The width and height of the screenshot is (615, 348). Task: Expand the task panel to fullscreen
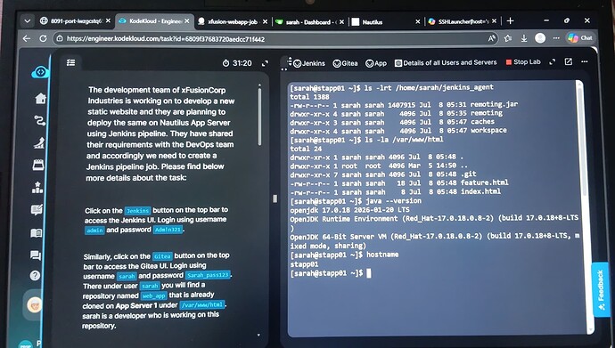[265, 63]
